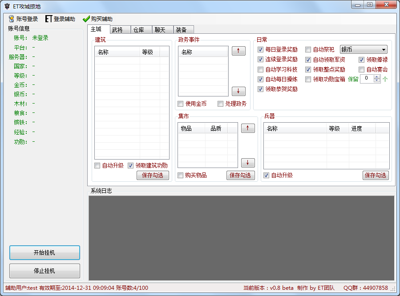Toggle 连续登录奖励 checkbox

pyautogui.click(x=260, y=60)
